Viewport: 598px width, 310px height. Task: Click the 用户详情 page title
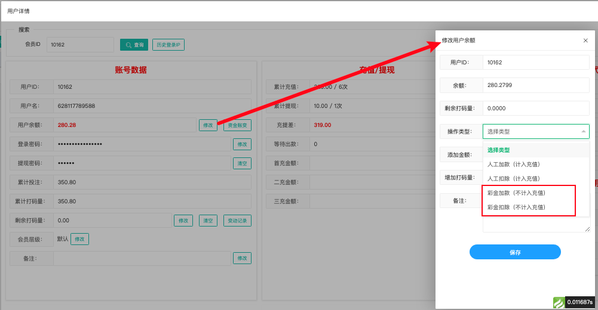pos(19,11)
